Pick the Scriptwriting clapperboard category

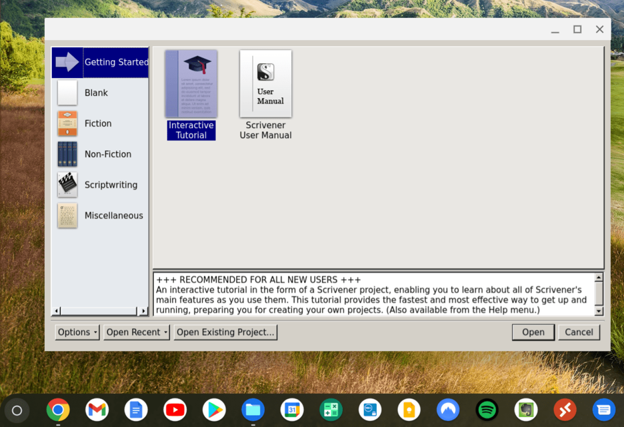[100, 185]
